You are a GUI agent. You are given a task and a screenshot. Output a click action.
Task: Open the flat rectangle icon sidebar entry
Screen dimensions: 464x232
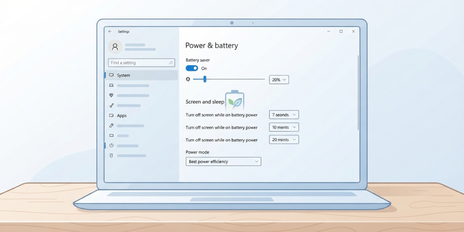111,136
